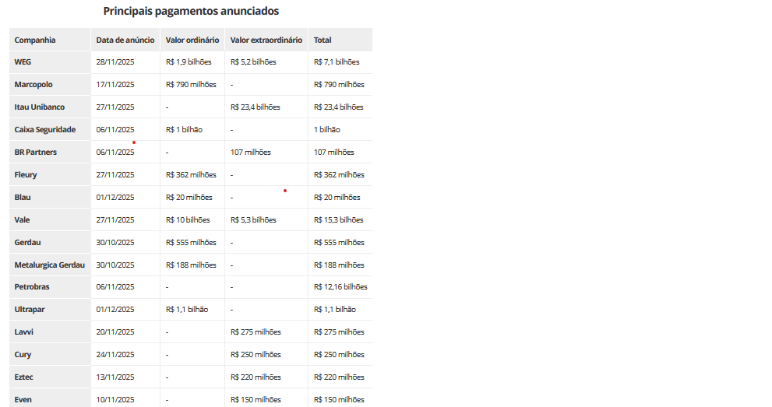Click the Principais pagamentos anunciados title
The height and width of the screenshot is (407, 772).
(x=191, y=12)
